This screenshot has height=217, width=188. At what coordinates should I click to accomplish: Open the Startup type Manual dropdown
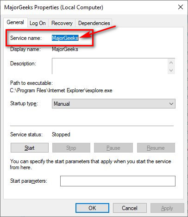[x=113, y=104]
